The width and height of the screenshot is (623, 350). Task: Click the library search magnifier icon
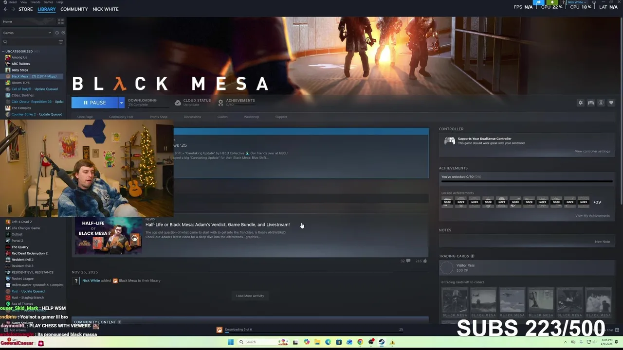tap(5, 42)
